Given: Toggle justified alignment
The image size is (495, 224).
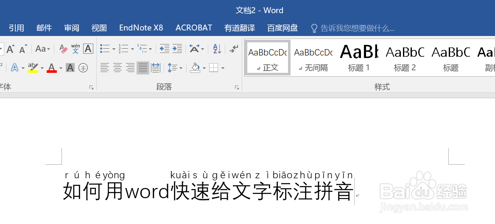Looking at the screenshot, I should pos(143,67).
